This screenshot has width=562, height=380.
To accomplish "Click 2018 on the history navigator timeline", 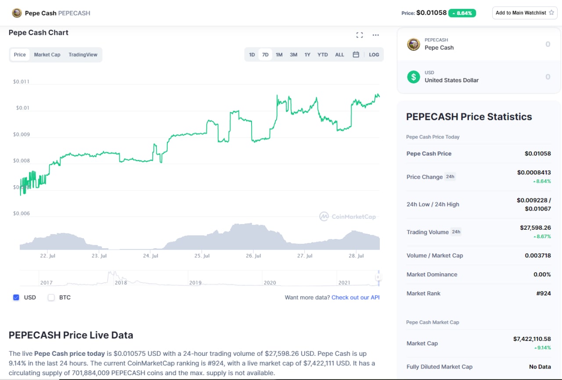I will click(x=121, y=282).
